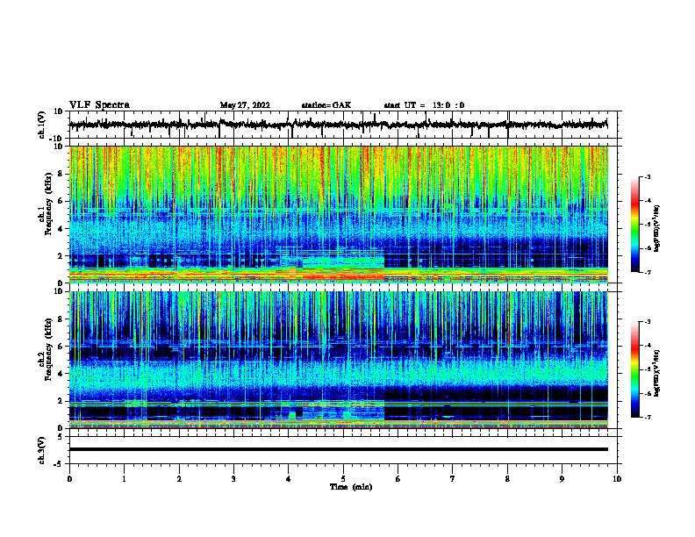The height and width of the screenshot is (537, 695).
Task: Click the "Time (min)" axis label
Action: click(351, 487)
